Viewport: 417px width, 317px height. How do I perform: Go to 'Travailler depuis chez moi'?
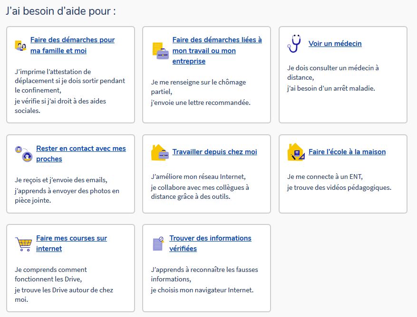click(214, 152)
